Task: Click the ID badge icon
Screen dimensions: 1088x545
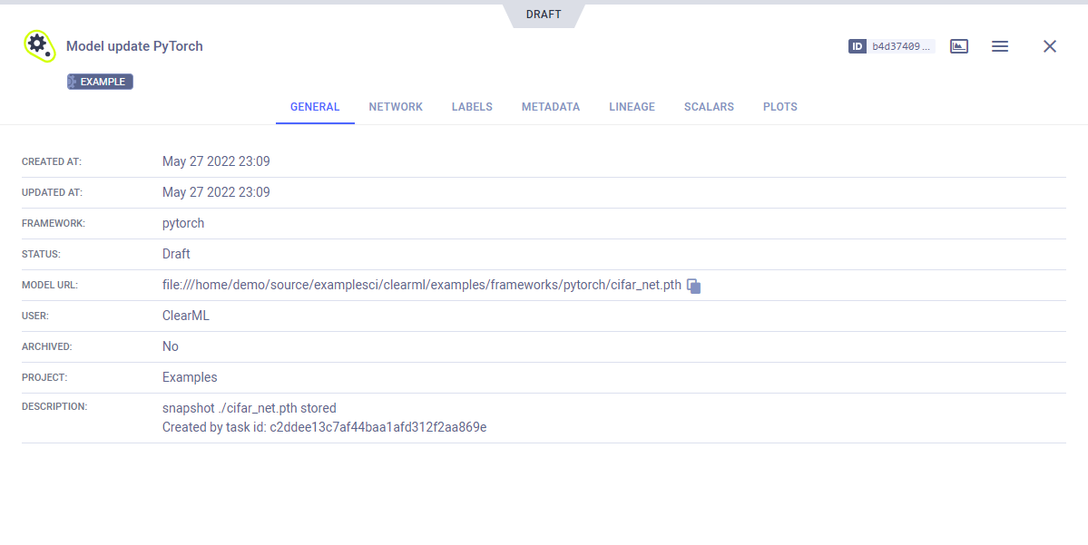Action: [x=858, y=46]
